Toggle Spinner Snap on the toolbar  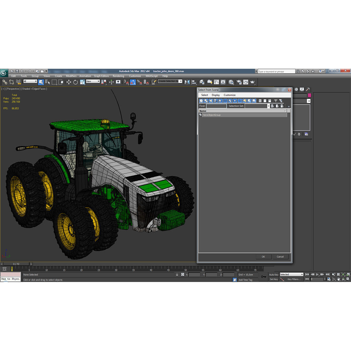[x=146, y=82]
